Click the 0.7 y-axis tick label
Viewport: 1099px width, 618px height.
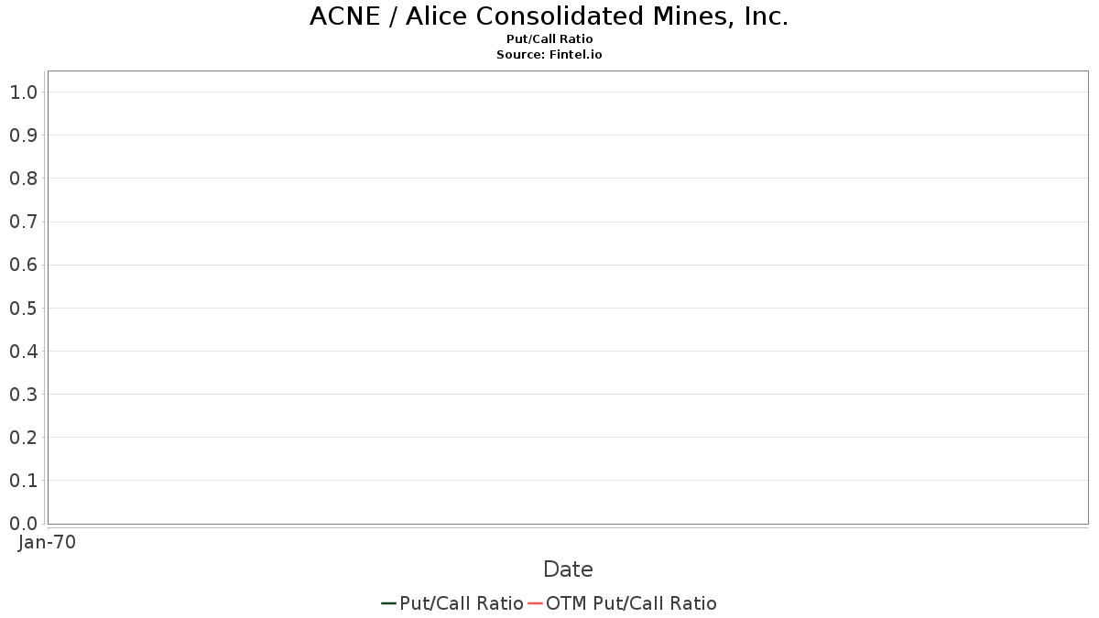click(x=23, y=222)
